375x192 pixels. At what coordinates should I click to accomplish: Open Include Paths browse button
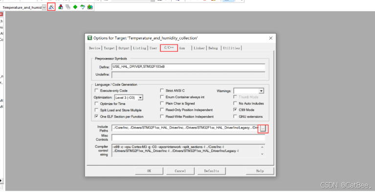263,129
